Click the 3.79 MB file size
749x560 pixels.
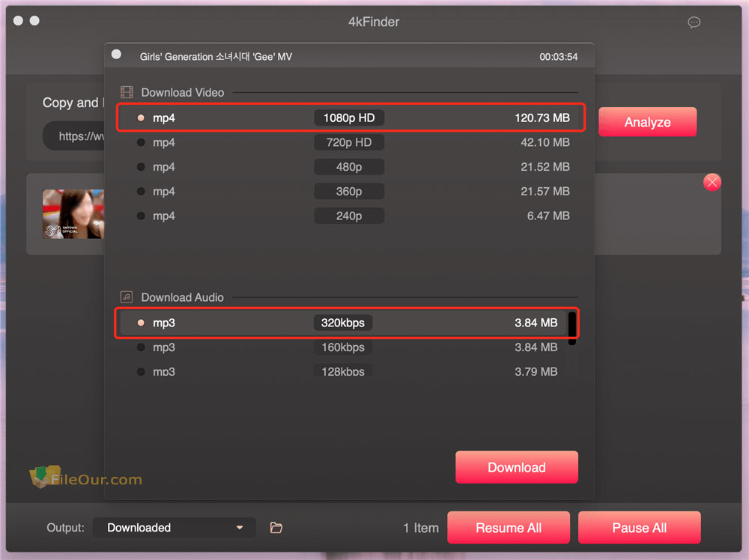click(x=536, y=371)
